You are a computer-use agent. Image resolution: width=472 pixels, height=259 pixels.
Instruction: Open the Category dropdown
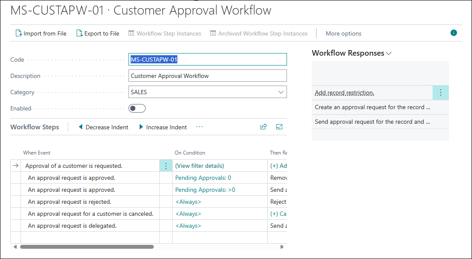[x=281, y=92]
